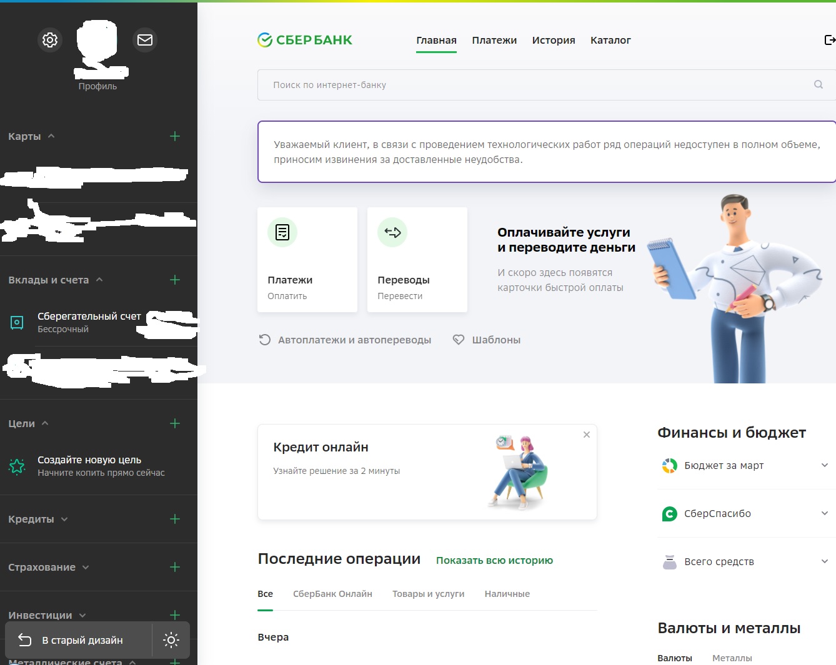Click the СберСпасибо label
Viewport: 836px width, 665px height.
717,514
